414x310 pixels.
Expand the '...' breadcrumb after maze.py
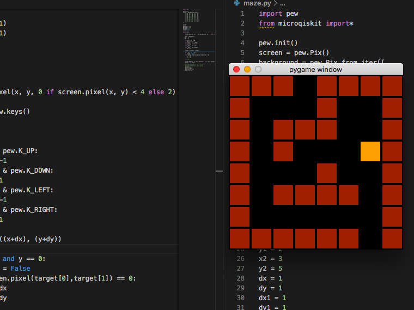point(283,3)
